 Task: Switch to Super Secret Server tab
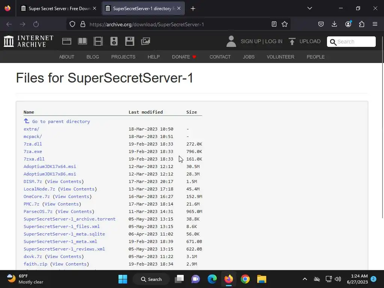(59, 9)
